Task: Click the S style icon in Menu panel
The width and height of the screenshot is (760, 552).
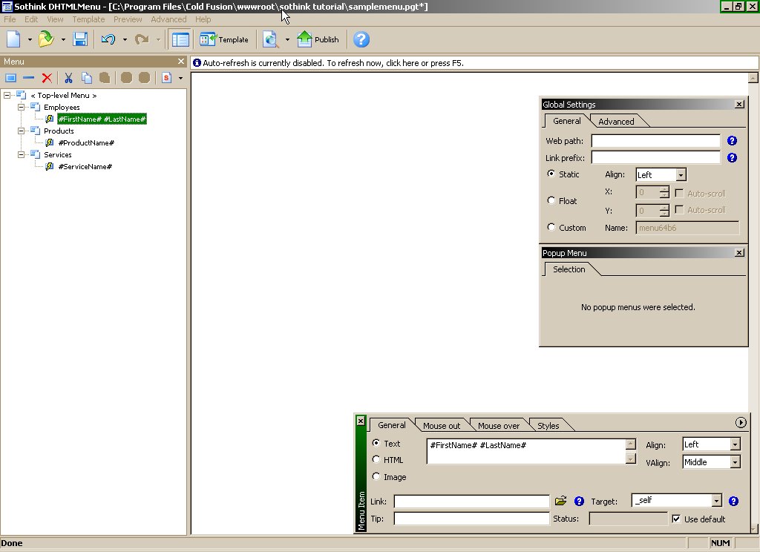Action: tap(166, 78)
